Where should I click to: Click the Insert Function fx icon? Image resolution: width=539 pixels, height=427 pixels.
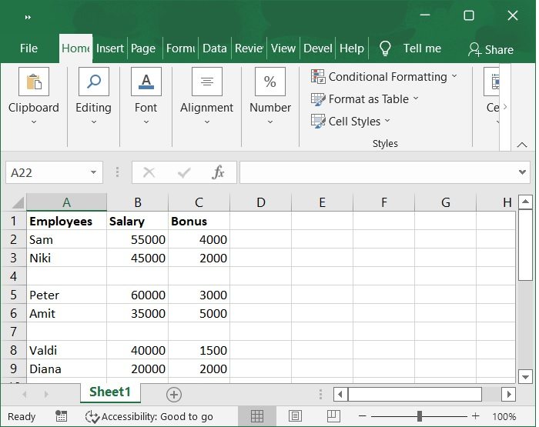(x=218, y=172)
